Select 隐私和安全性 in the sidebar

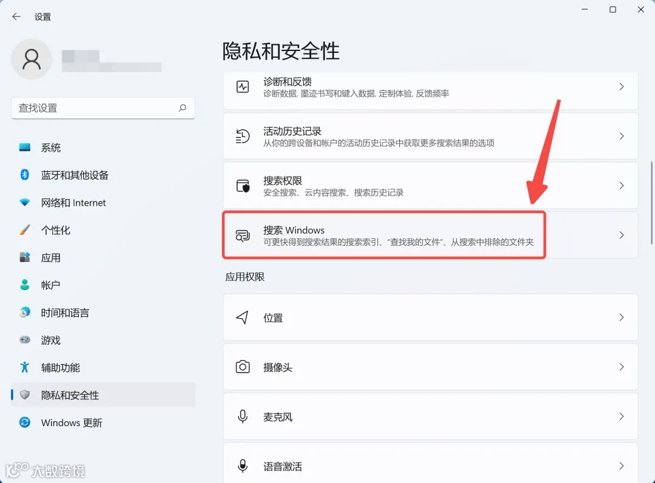pos(103,395)
